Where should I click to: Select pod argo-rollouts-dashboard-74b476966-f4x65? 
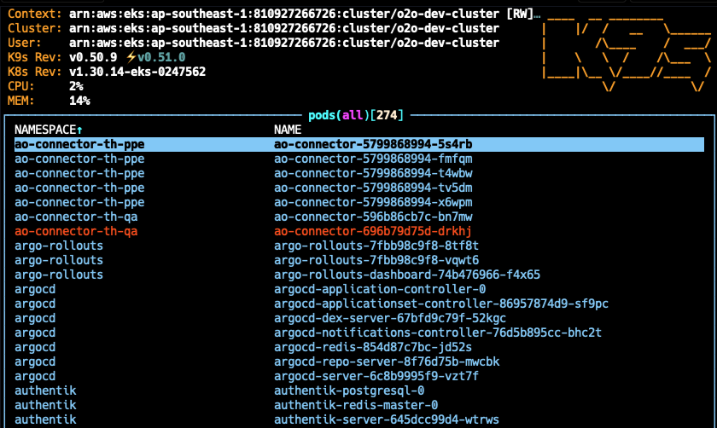coord(359,275)
